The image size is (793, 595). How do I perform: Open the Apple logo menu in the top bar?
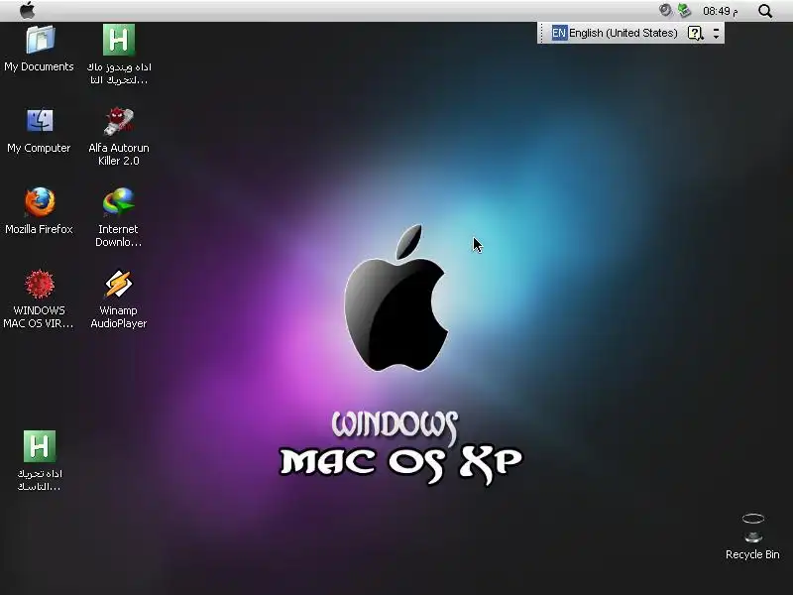(x=28, y=10)
